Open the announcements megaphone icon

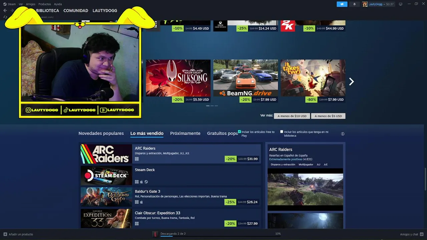click(x=342, y=4)
